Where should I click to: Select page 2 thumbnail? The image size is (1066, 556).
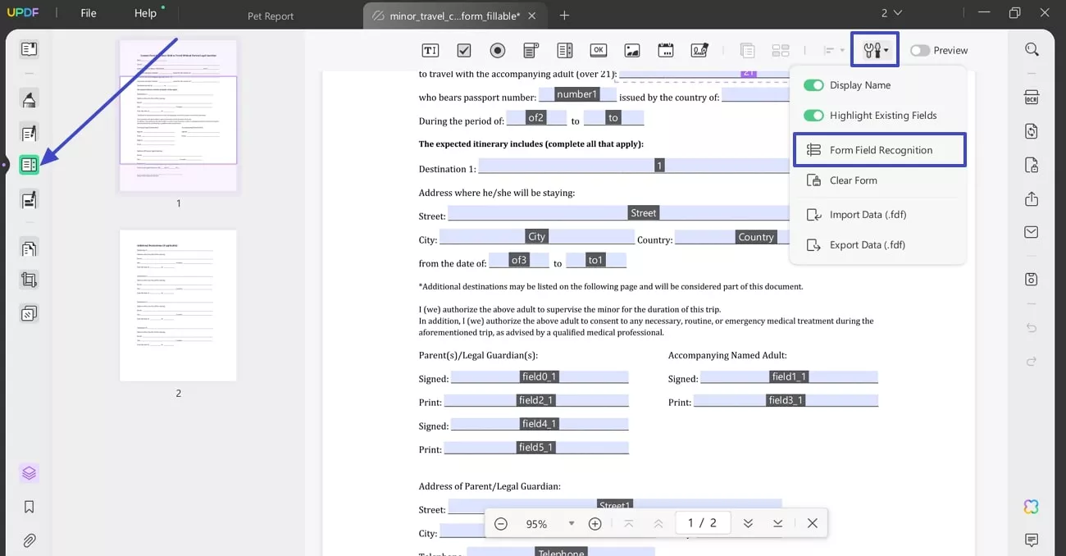pos(178,305)
